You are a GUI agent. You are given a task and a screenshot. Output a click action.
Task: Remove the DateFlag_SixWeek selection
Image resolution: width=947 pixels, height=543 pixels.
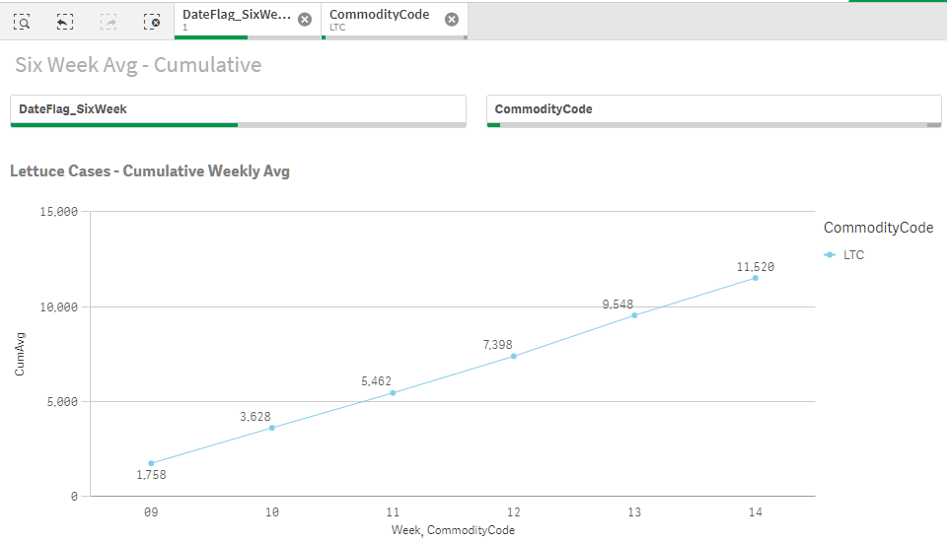[x=305, y=20]
